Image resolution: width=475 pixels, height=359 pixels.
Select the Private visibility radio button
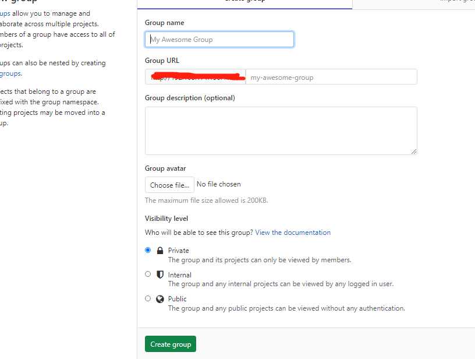[x=148, y=250]
